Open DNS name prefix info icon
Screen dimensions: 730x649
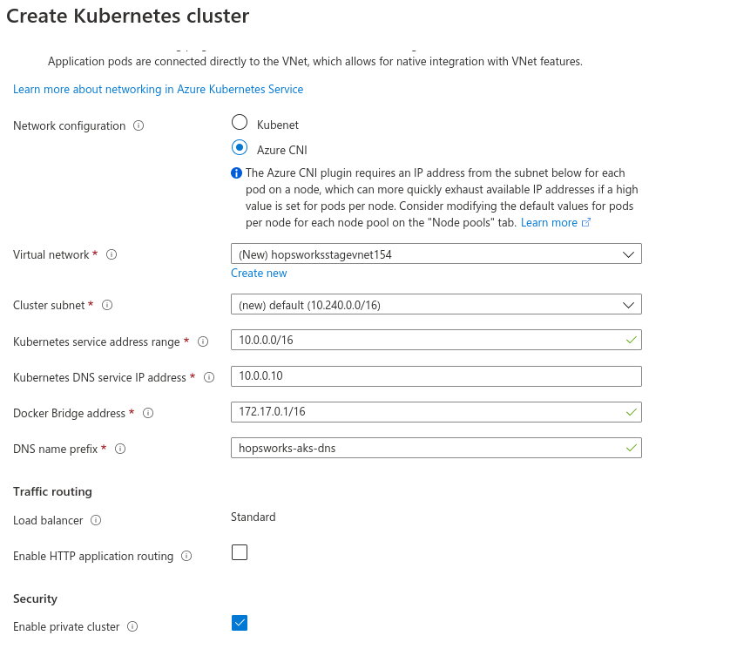pos(120,449)
